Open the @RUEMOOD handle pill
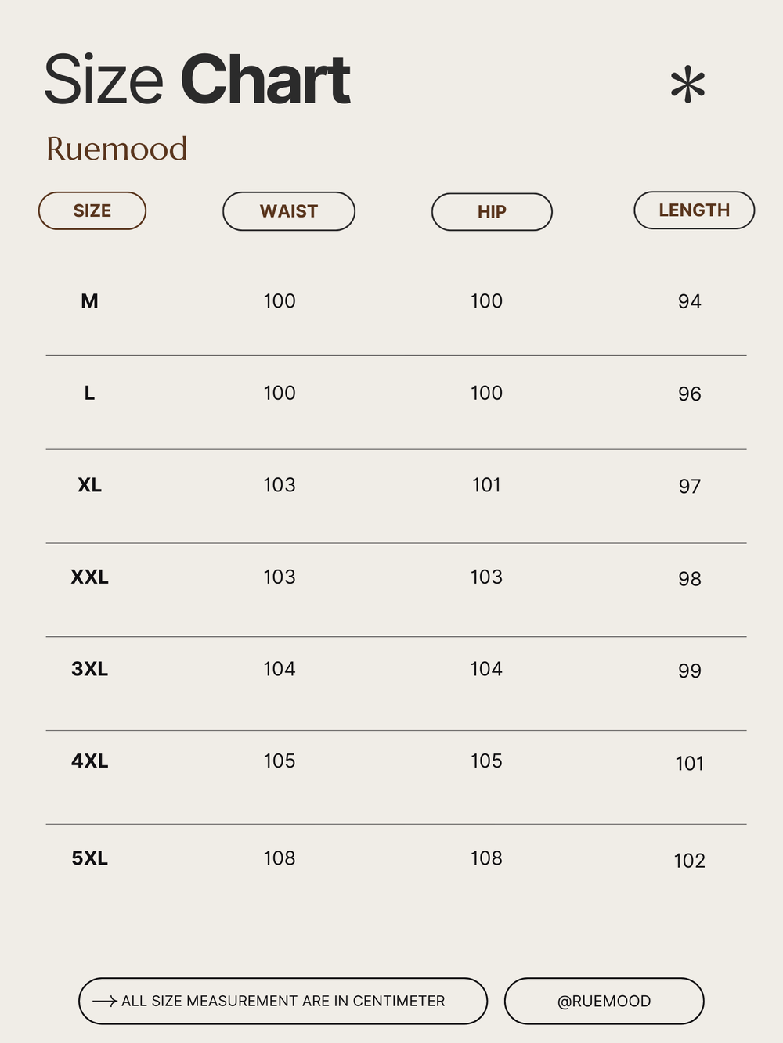 (604, 1001)
